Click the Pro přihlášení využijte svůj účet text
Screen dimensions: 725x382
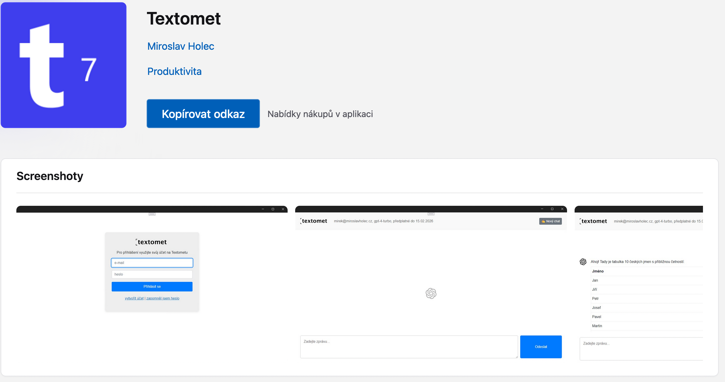[152, 252]
